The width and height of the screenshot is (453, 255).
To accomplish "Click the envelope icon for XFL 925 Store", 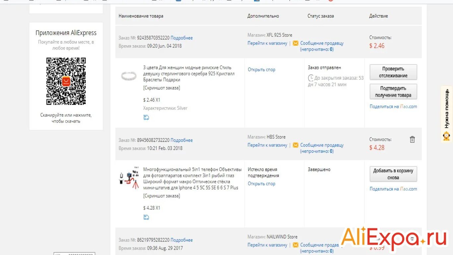I will tap(295, 43).
